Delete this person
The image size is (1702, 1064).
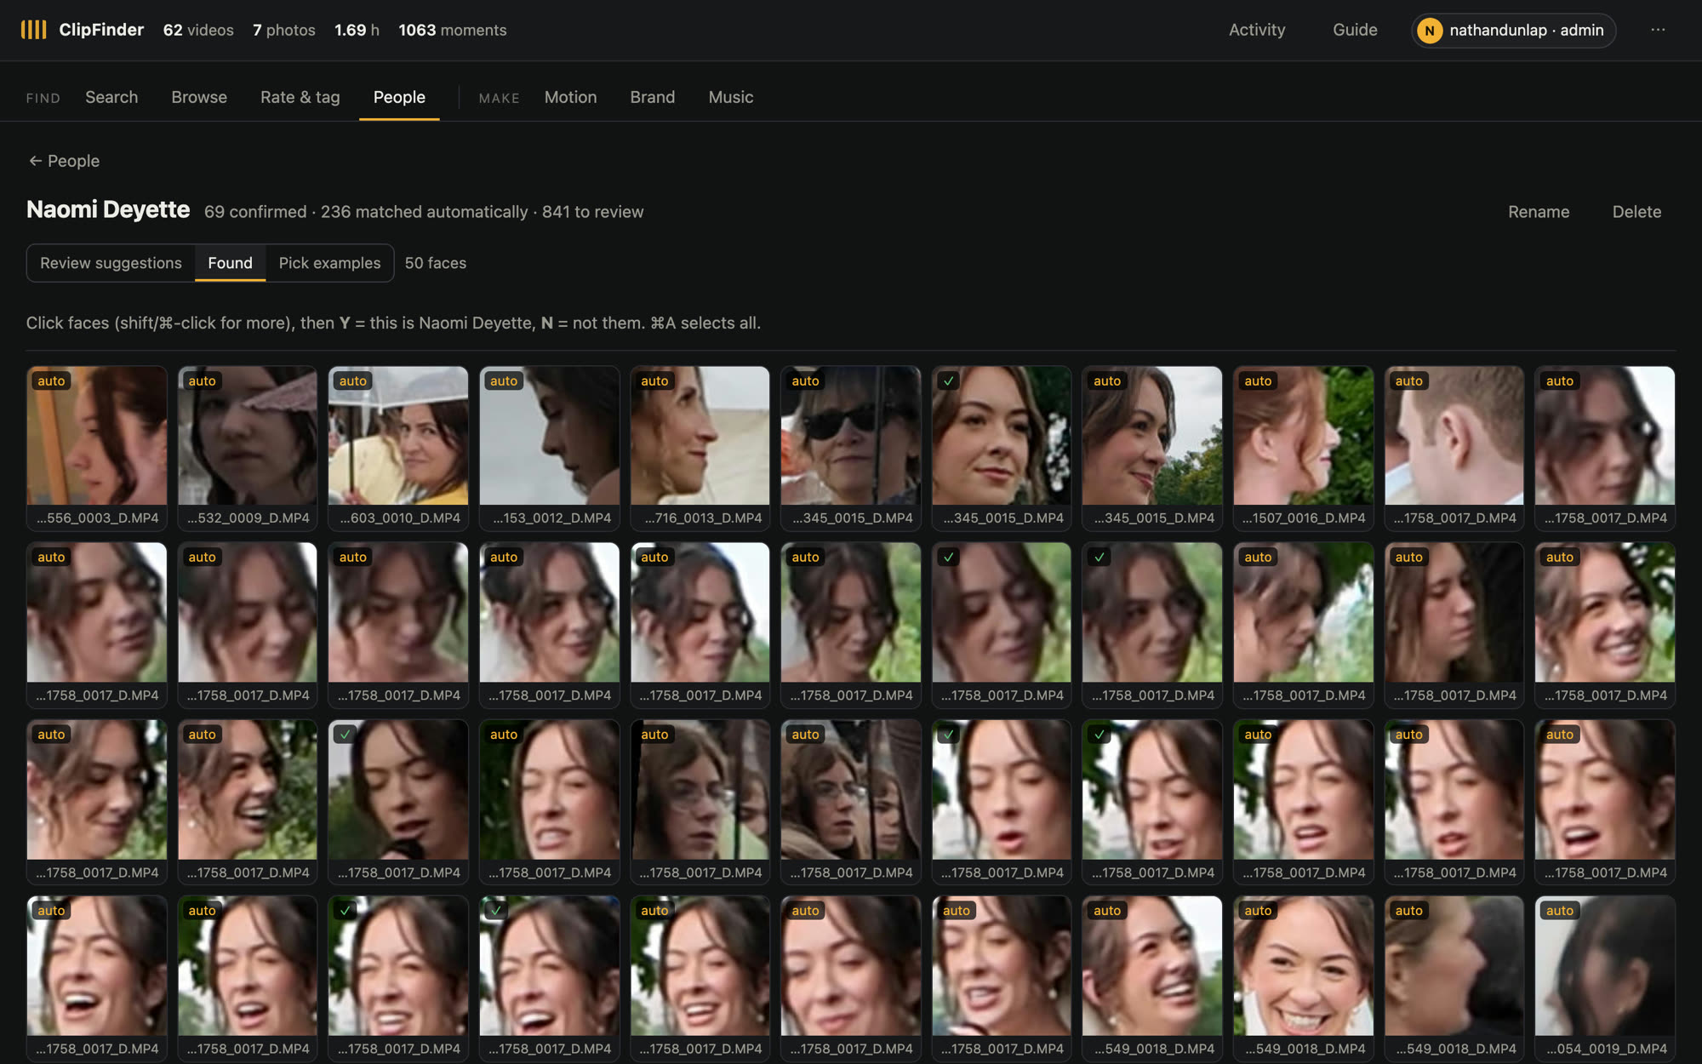(x=1636, y=212)
